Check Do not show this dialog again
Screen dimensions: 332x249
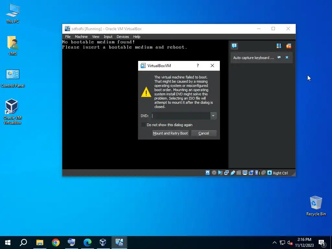(144, 125)
